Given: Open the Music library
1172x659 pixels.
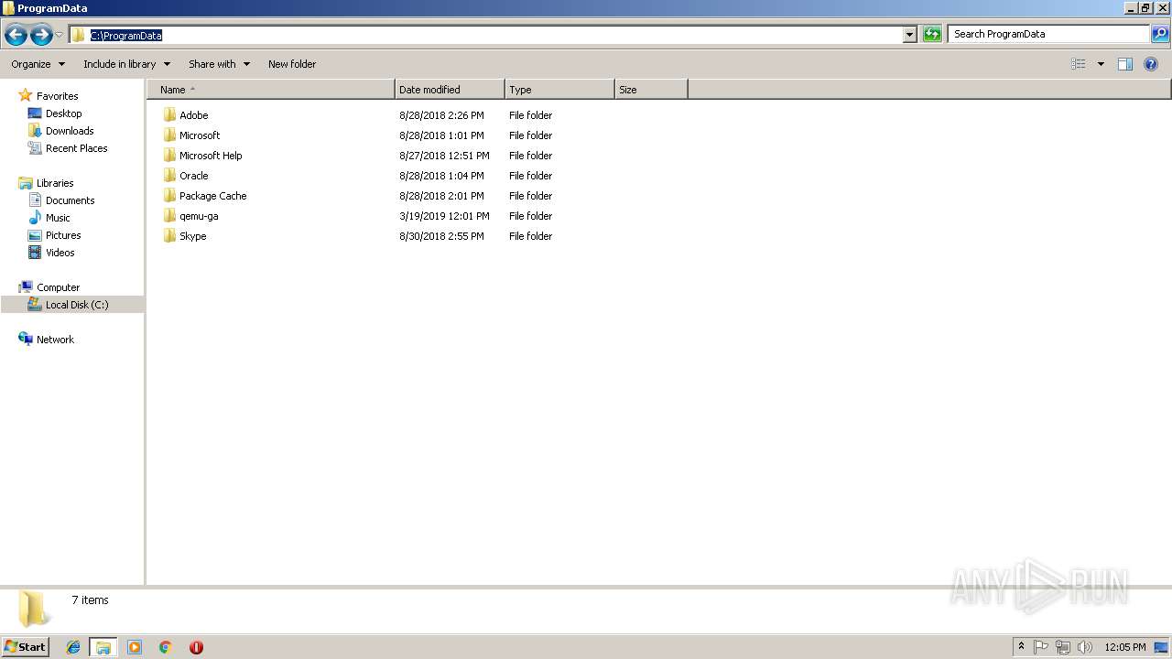Looking at the screenshot, I should tap(58, 218).
